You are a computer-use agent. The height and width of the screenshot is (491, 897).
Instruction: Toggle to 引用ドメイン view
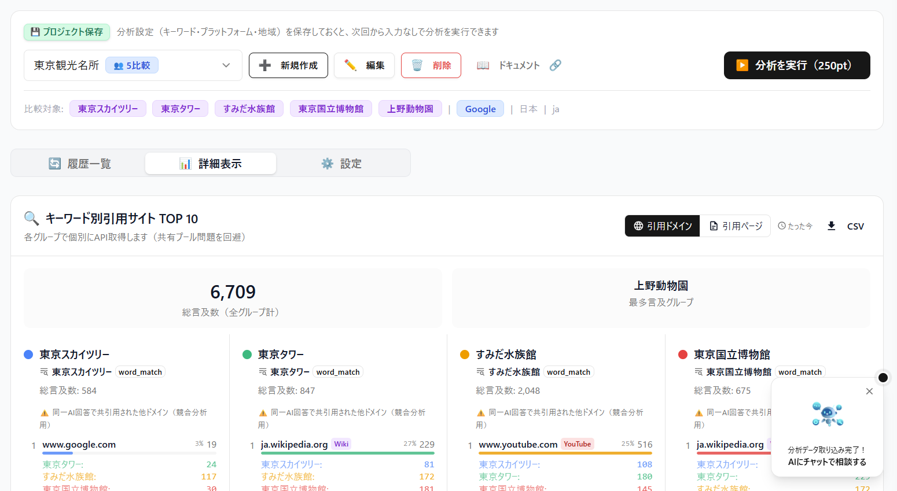(x=663, y=226)
